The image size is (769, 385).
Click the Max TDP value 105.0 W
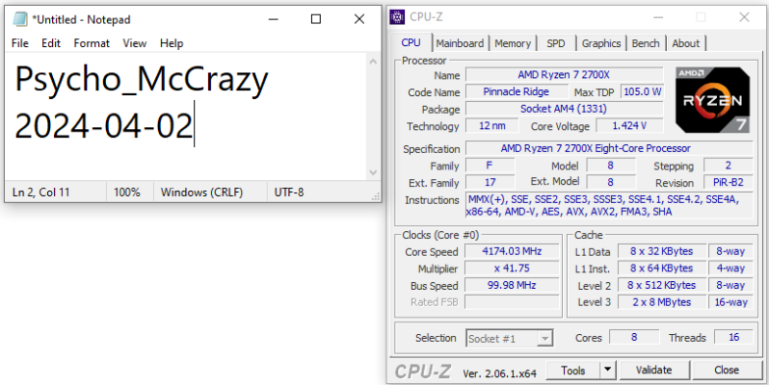click(642, 91)
